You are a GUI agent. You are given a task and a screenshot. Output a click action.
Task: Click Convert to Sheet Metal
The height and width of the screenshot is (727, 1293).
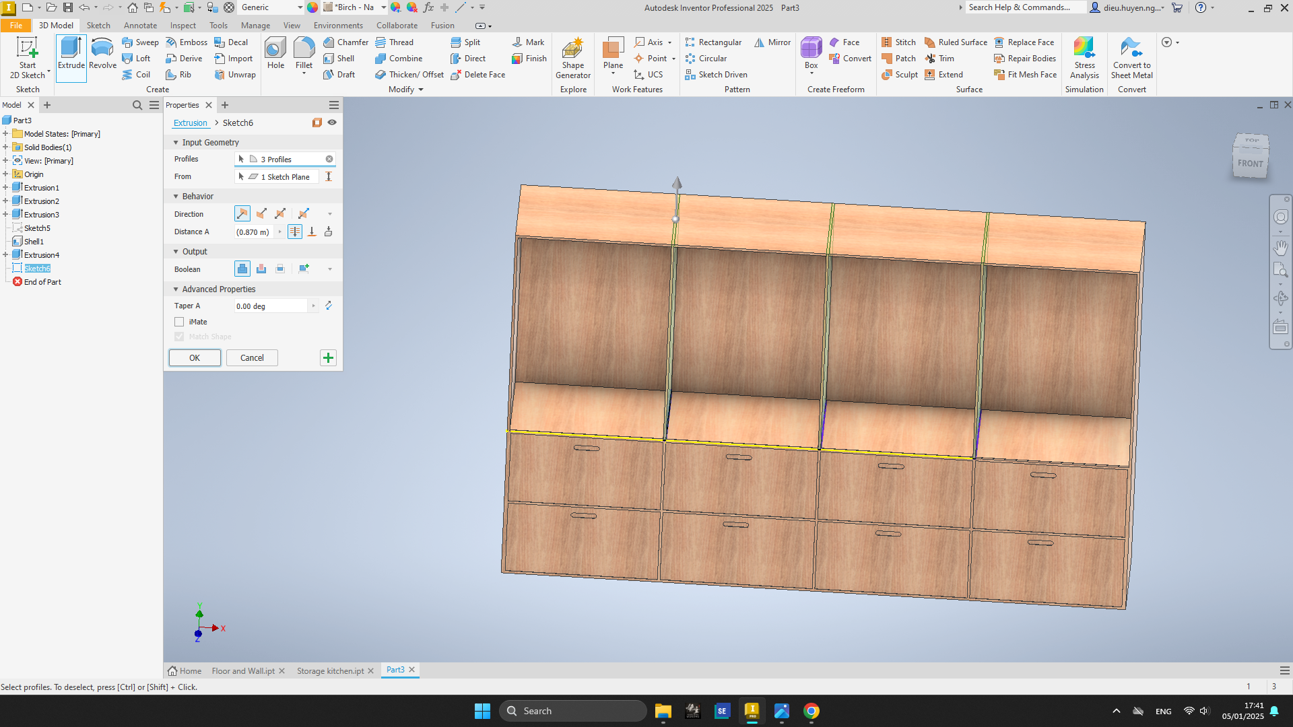tap(1132, 58)
